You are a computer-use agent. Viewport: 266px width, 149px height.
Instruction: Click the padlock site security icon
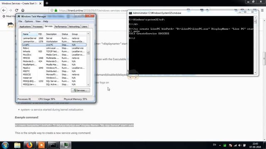tap(56, 10)
